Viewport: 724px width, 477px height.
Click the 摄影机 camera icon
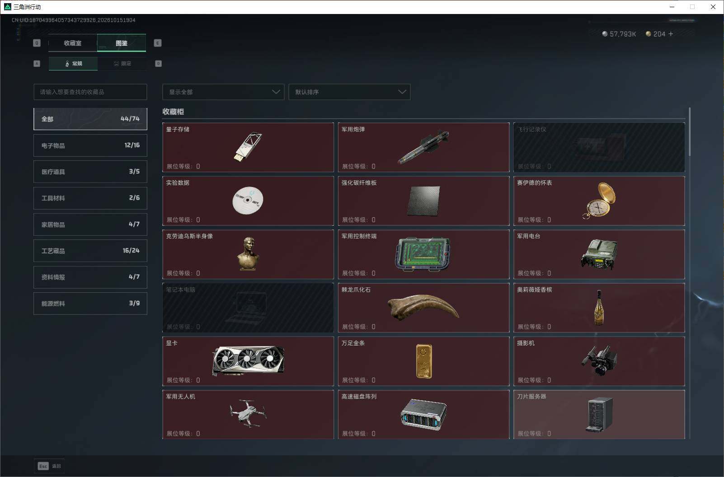tap(599, 360)
